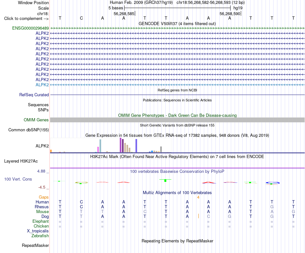The height and width of the screenshot is (253, 305).
Task: Click the 'G' base in the Rhesus row
Action: [272, 207]
